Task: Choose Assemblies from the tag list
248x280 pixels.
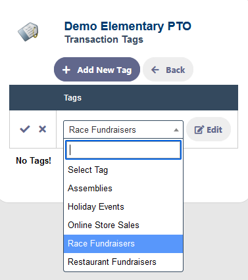Action: pos(123,189)
